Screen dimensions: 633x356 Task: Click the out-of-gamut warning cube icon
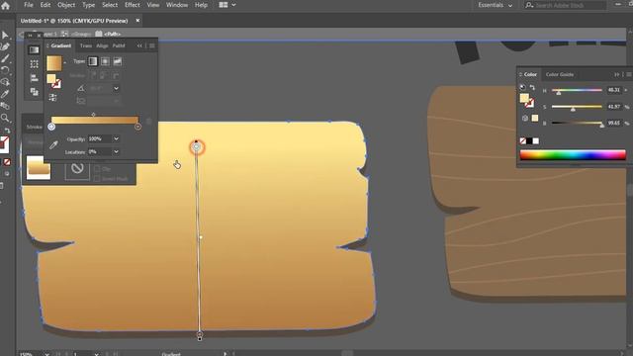pos(525,118)
